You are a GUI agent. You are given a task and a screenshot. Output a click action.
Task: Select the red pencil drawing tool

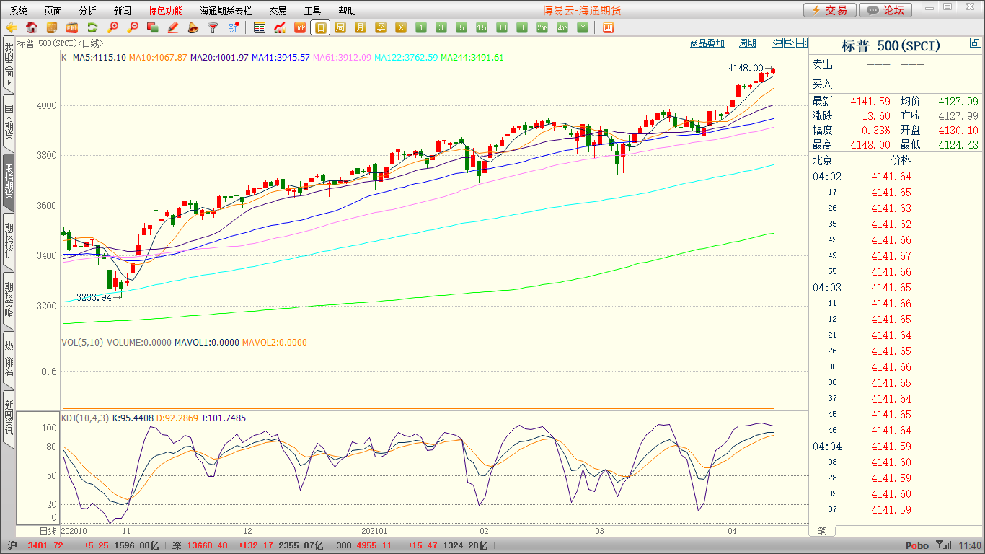173,27
